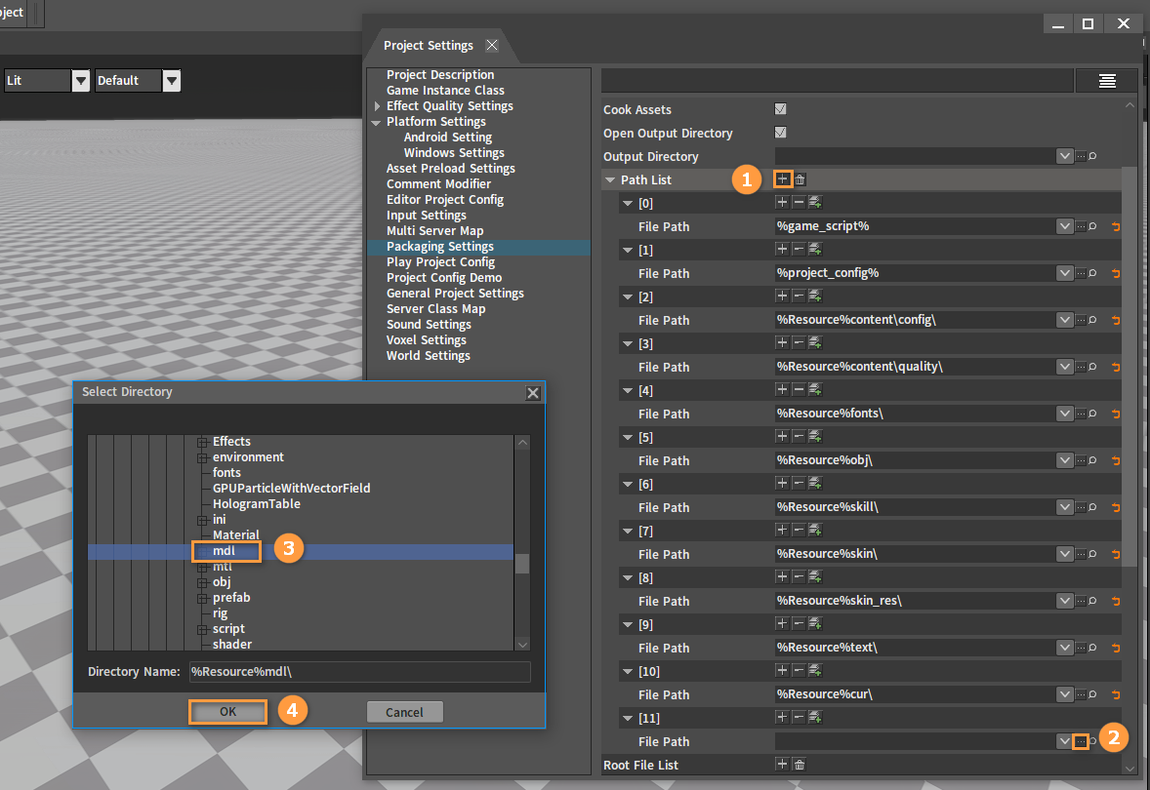Close the Select Directory dialog
The image size is (1150, 790).
tap(533, 393)
